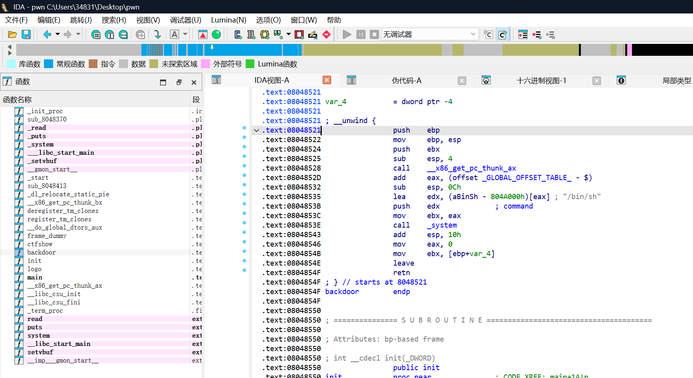Click the letter 'A' text style icon
Screen dimensions: 693x378
click(174, 34)
